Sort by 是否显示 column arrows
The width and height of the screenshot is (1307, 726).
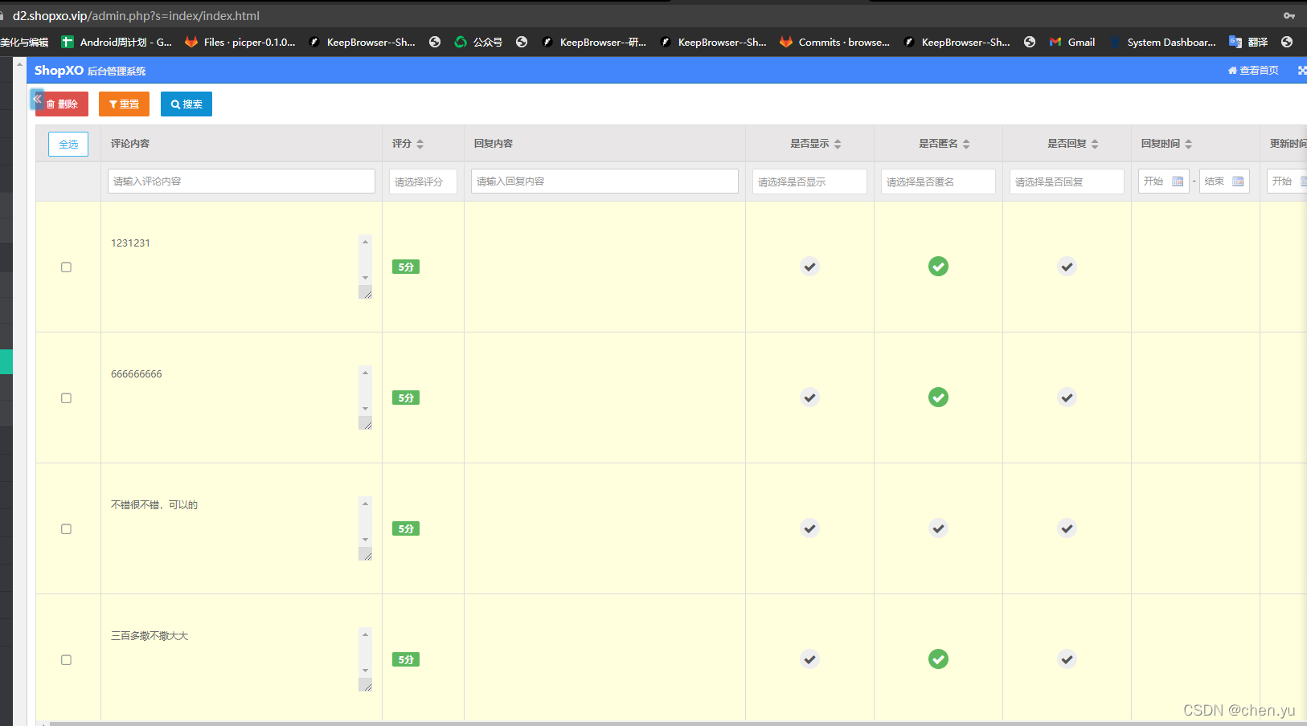838,144
